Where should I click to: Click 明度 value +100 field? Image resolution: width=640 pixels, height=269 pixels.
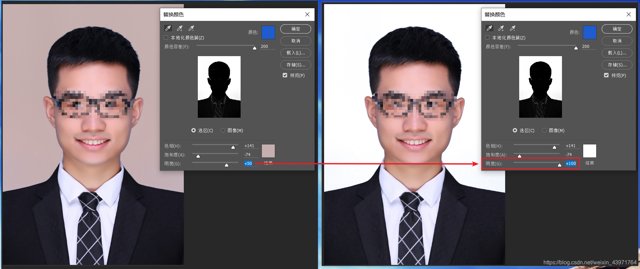pyautogui.click(x=572, y=164)
